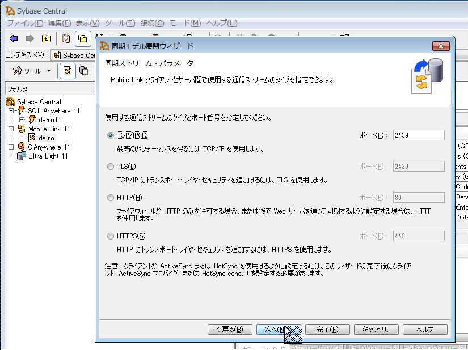Screen dimensions: 468x350
Task: Click the task checklist toolbar icon
Action: [x=66, y=39]
